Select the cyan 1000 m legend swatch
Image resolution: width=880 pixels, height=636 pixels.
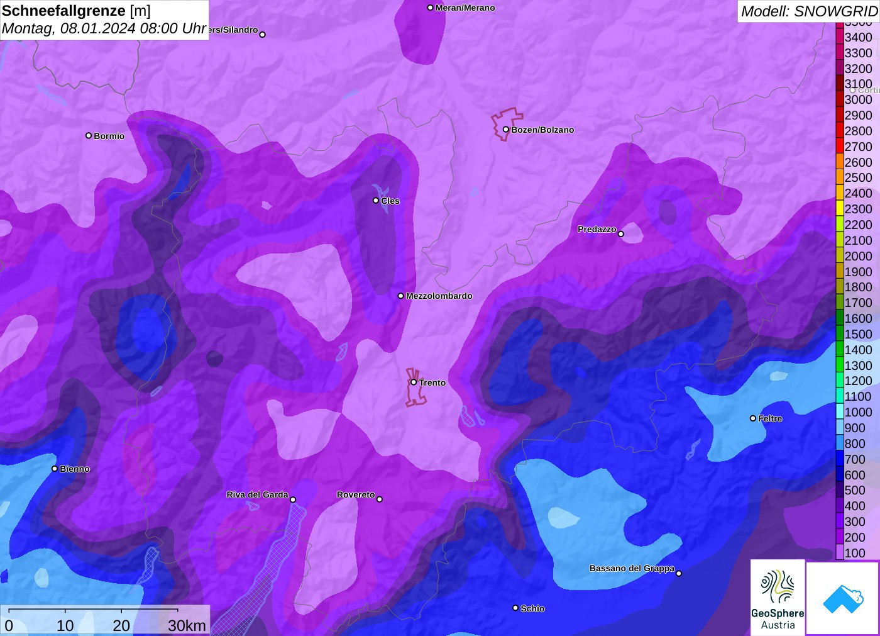tap(840, 412)
